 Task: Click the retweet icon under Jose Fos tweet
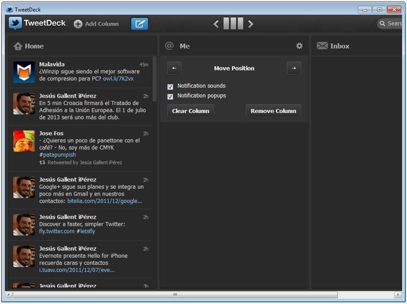click(42, 162)
